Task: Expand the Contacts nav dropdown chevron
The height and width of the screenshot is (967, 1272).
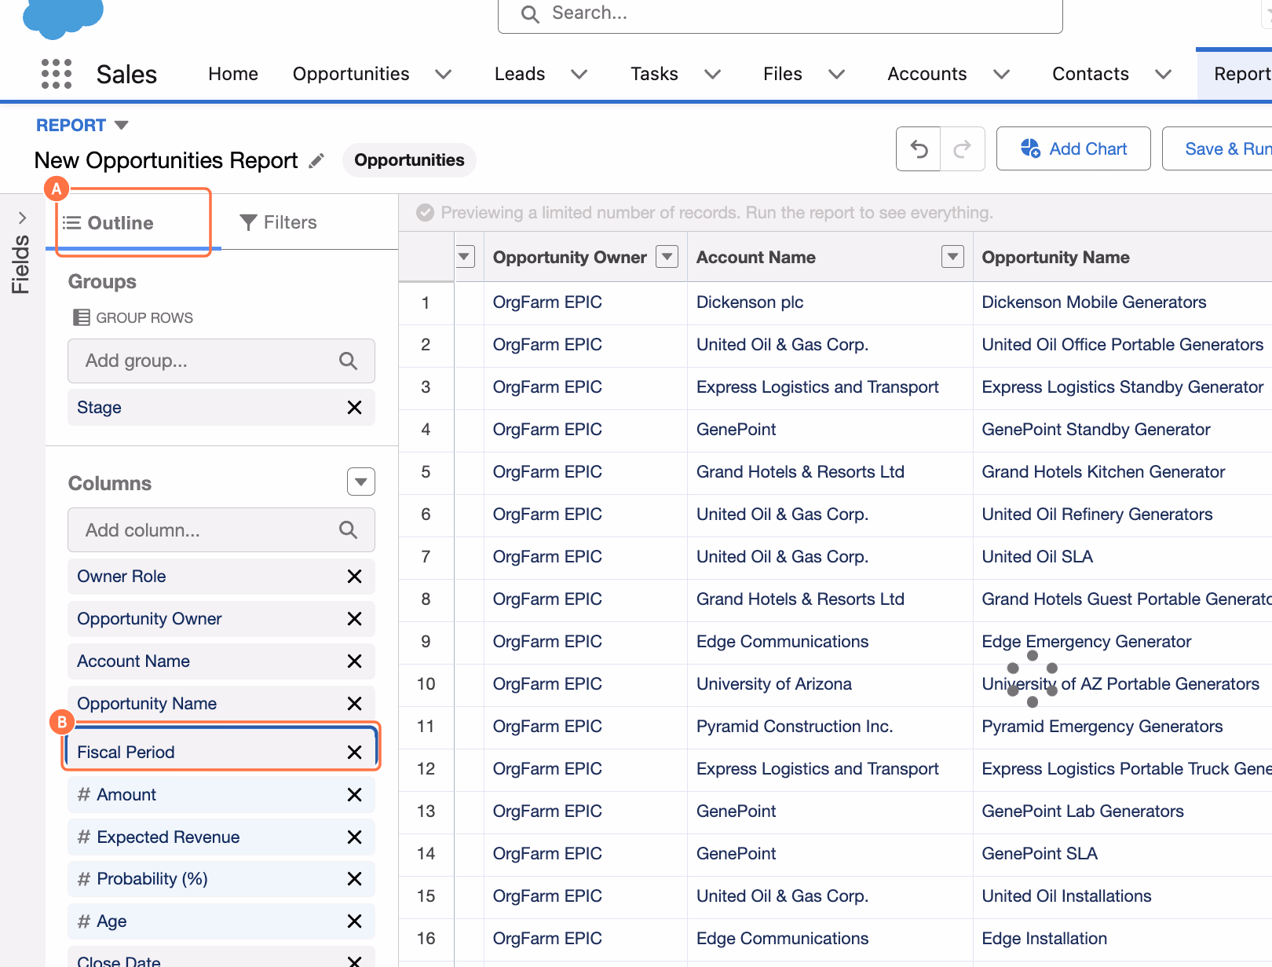Action: click(x=1164, y=75)
